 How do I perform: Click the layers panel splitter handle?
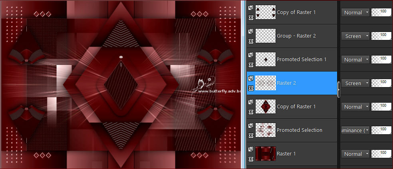[339, 89]
